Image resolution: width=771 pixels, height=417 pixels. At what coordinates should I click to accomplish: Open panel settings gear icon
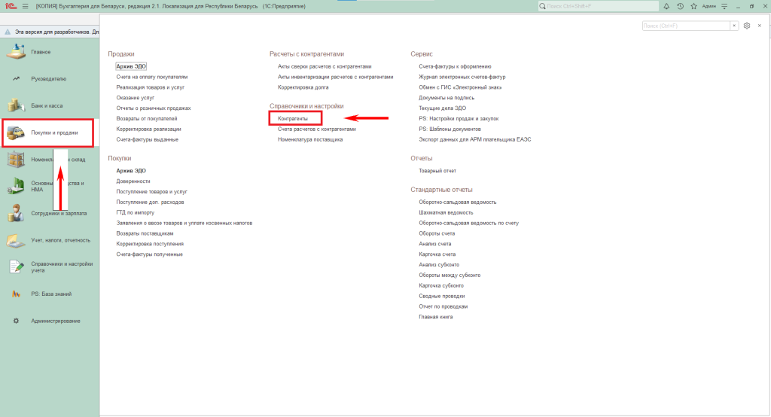pyautogui.click(x=746, y=26)
